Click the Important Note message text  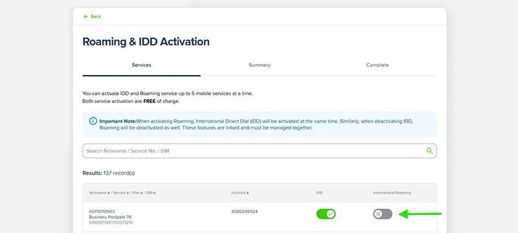[256, 124]
